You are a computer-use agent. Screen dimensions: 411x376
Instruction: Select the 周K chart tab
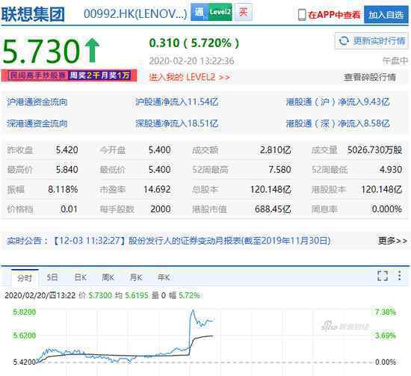point(108,277)
